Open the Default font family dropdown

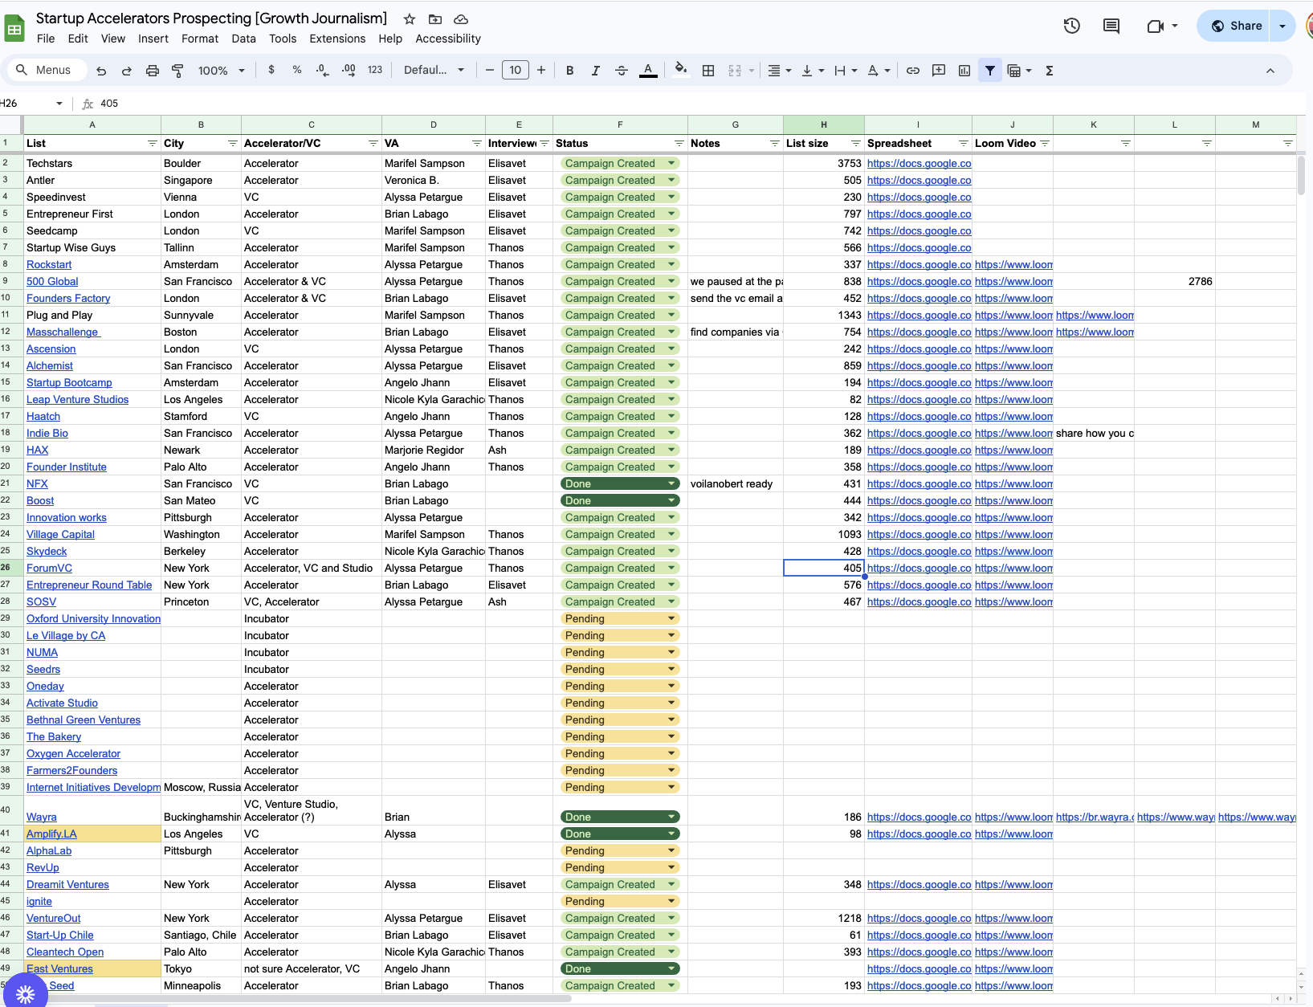(x=434, y=70)
